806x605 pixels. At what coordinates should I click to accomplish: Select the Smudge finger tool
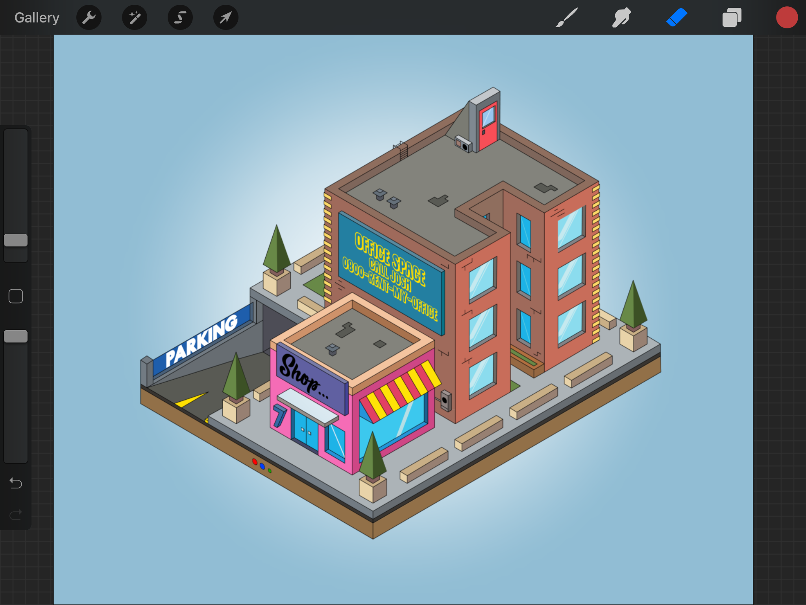(621, 18)
